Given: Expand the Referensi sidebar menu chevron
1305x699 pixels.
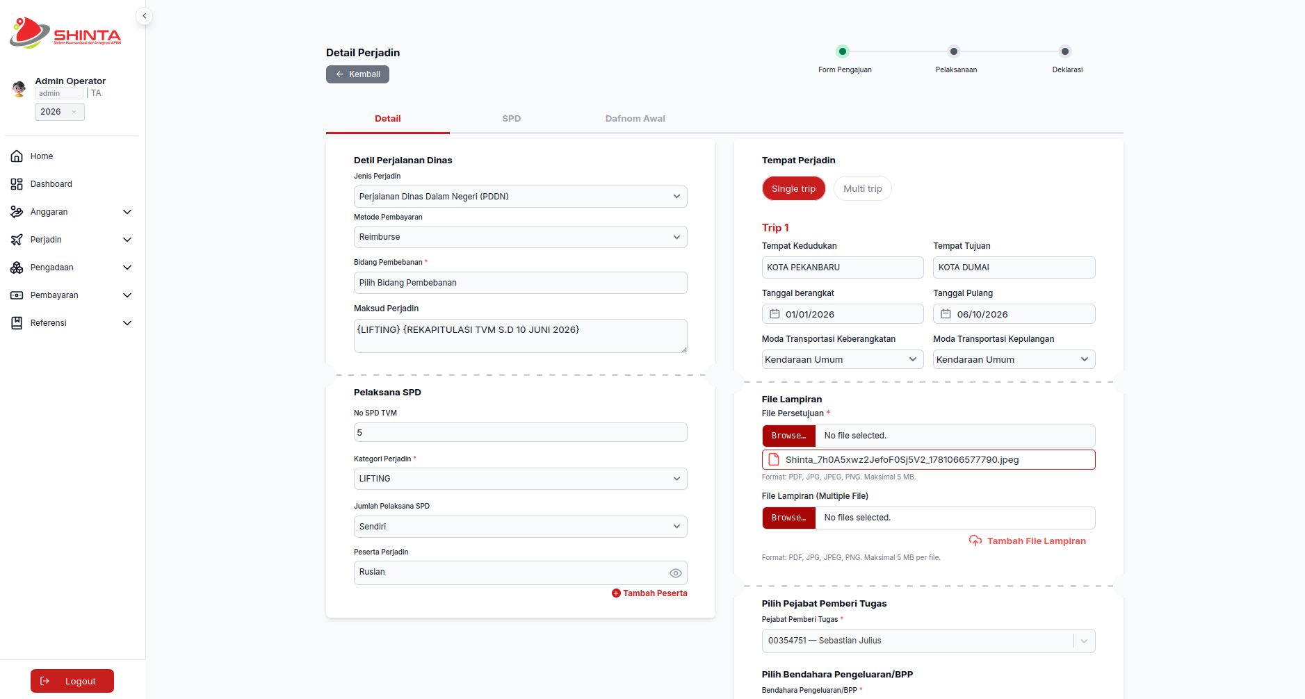Looking at the screenshot, I should click(x=127, y=323).
